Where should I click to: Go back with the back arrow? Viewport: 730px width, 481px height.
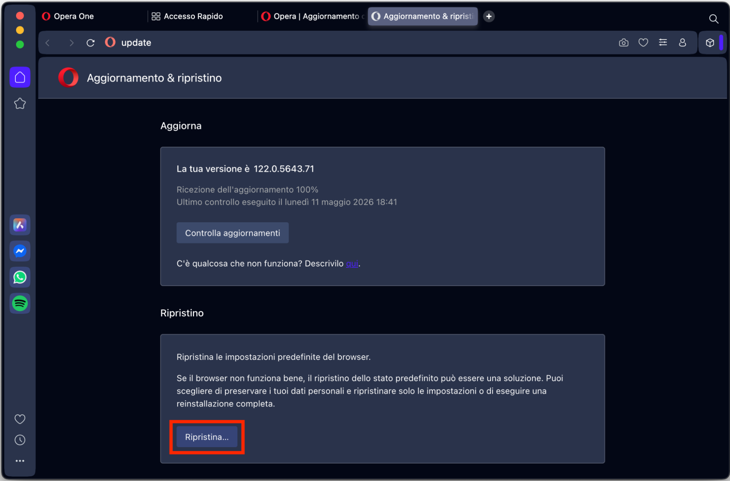tap(48, 43)
